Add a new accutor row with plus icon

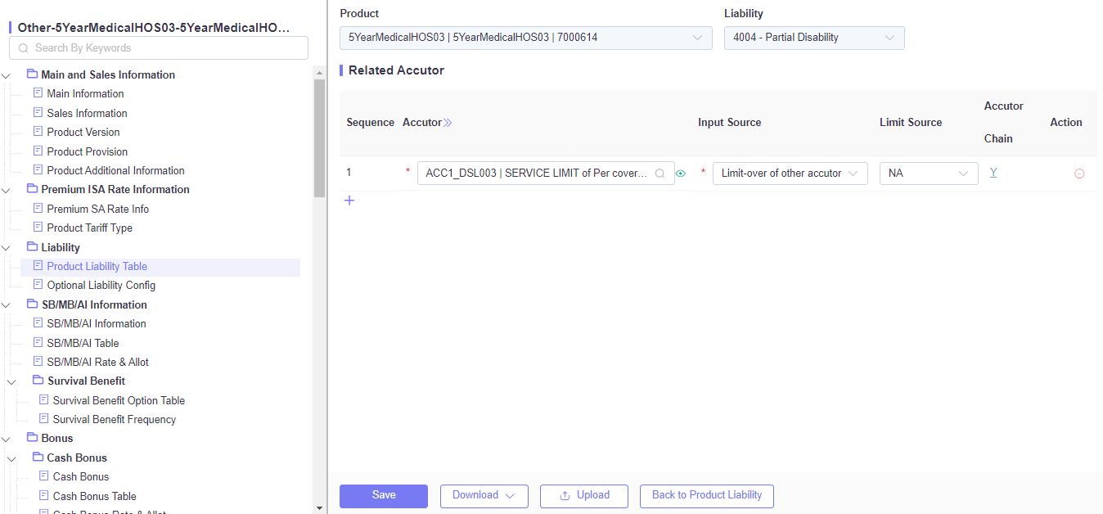coord(349,201)
